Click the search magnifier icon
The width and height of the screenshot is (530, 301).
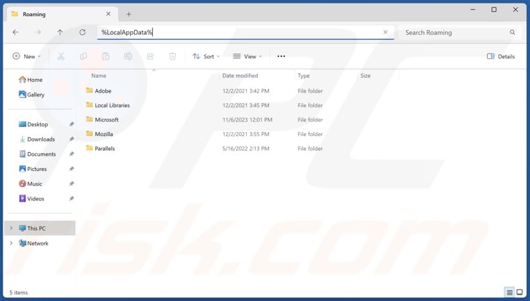513,32
